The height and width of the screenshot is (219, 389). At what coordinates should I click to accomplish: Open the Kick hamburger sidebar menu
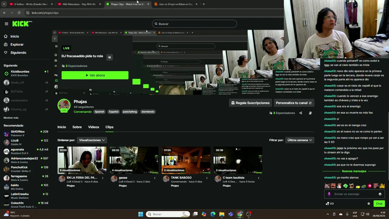click(x=6, y=24)
